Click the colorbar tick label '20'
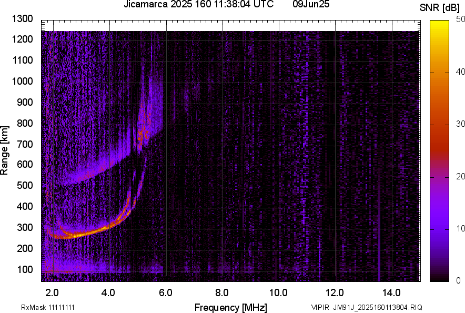Screen dimensions: 465x313 click(x=460, y=177)
